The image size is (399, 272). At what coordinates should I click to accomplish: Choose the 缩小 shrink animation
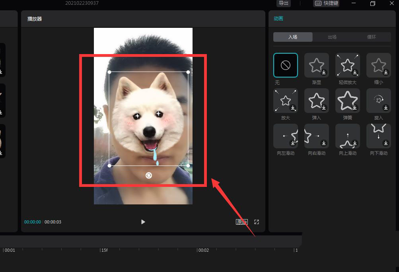coord(378,65)
